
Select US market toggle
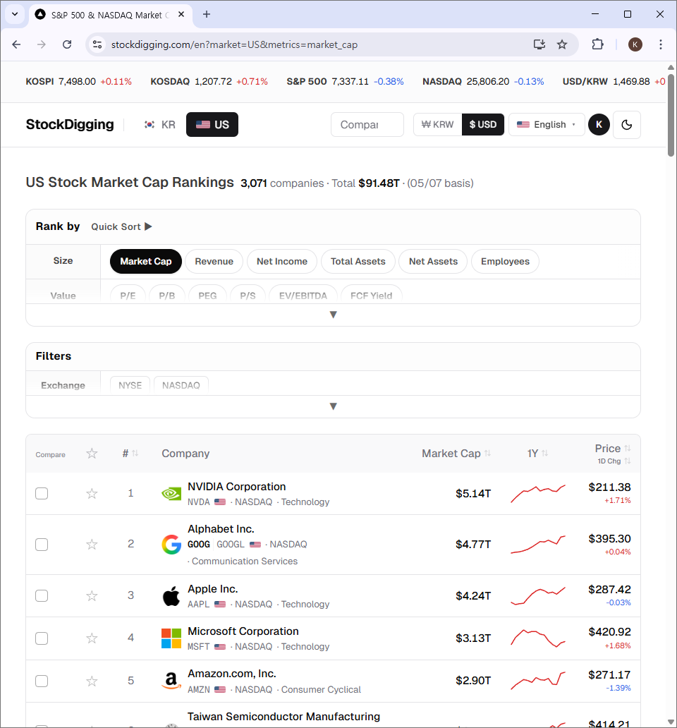click(212, 124)
